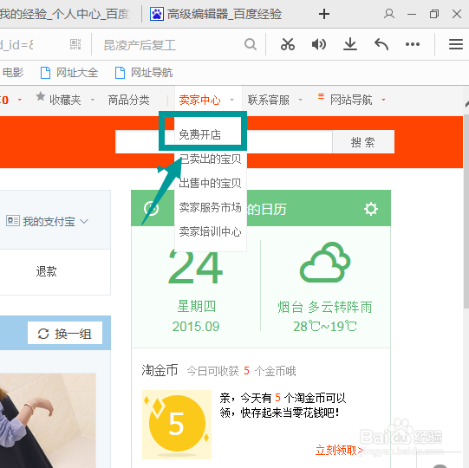Click the 收藏夹 star icon
469x468 pixels.
(41, 96)
